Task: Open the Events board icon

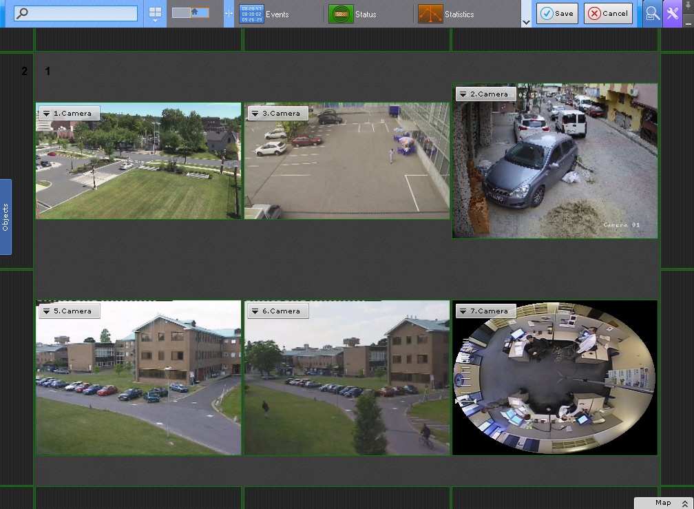Action: [251, 14]
